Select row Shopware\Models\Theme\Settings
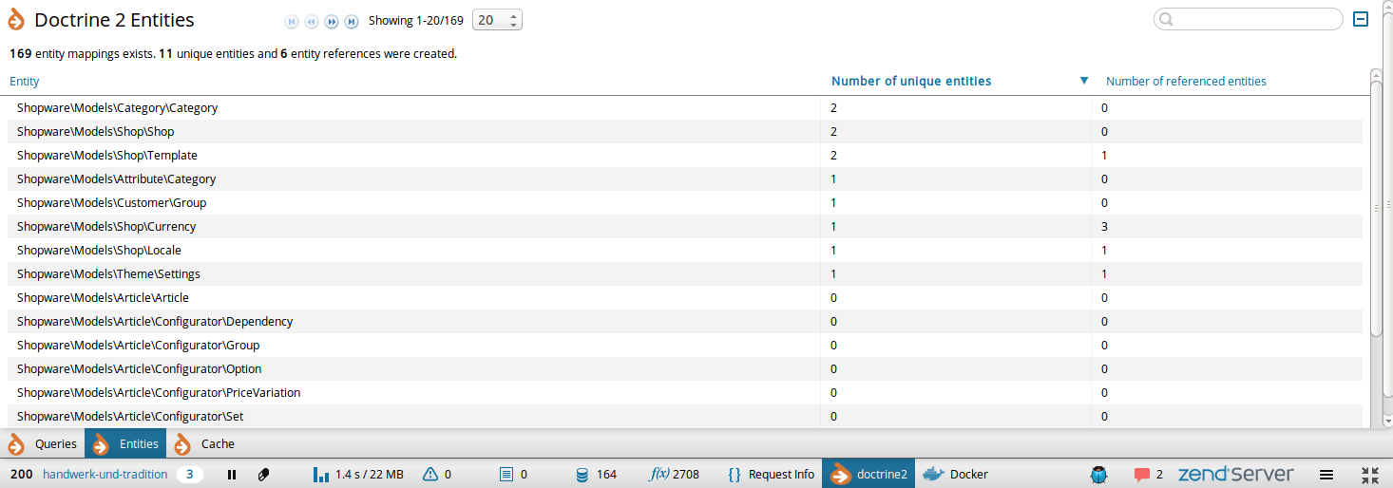 coord(685,274)
